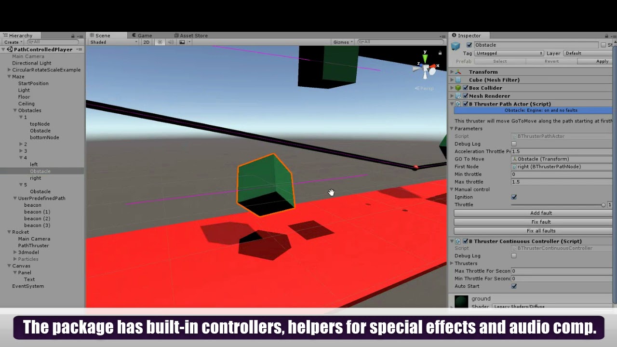Viewport: 617px width, 347px height.
Task: Click Obstacle game object cube icon
Action: tap(456, 46)
